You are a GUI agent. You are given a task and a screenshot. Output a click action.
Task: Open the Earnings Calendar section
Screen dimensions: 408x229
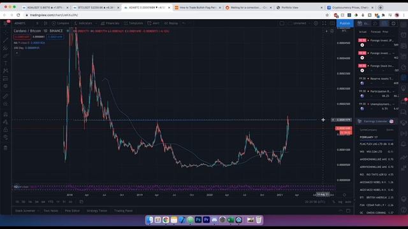coord(375,121)
